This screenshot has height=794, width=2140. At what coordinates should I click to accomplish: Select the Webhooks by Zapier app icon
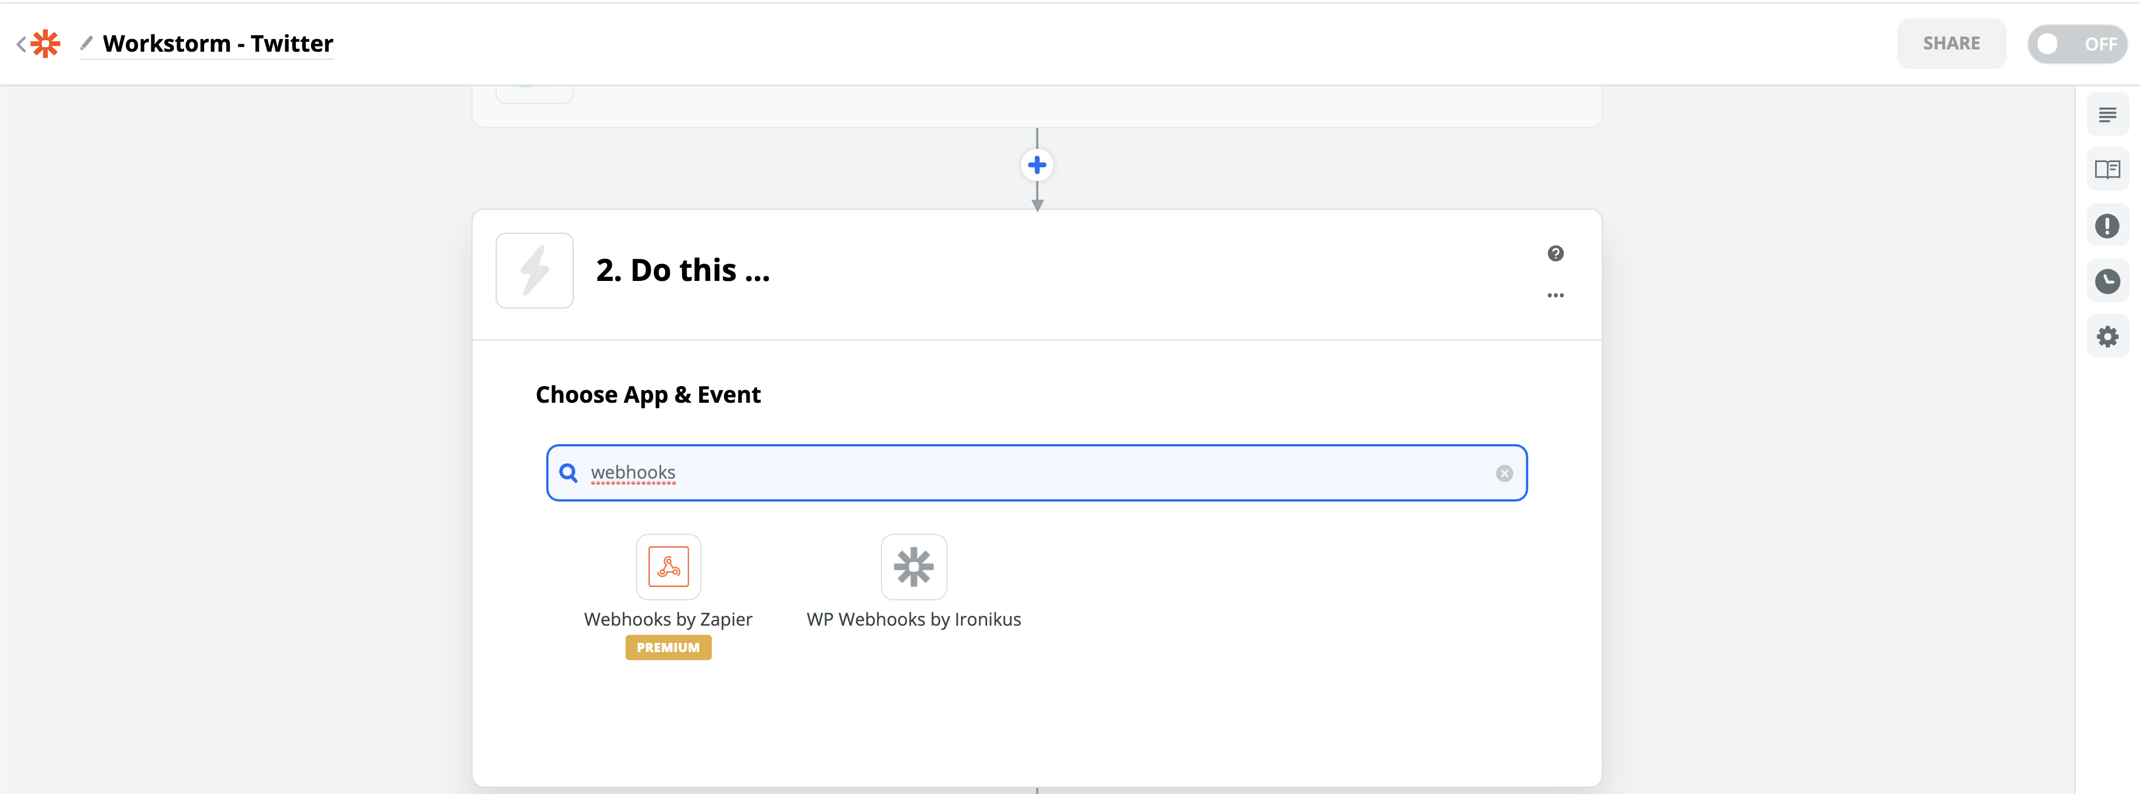668,566
